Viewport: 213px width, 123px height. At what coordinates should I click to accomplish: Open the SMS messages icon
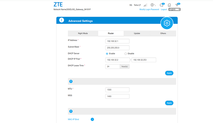point(162,5)
